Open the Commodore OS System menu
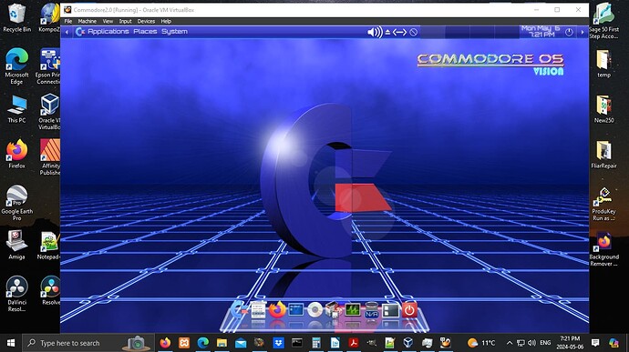The height and width of the screenshot is (352, 629). click(x=174, y=31)
